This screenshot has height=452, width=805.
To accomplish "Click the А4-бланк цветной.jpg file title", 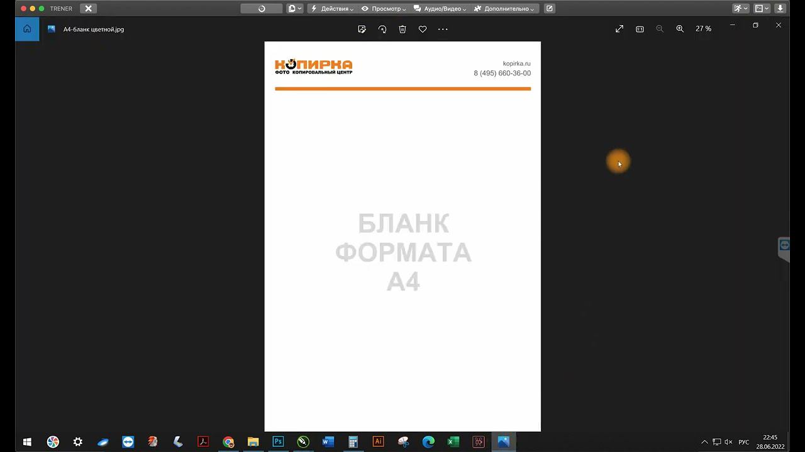I will (x=94, y=30).
